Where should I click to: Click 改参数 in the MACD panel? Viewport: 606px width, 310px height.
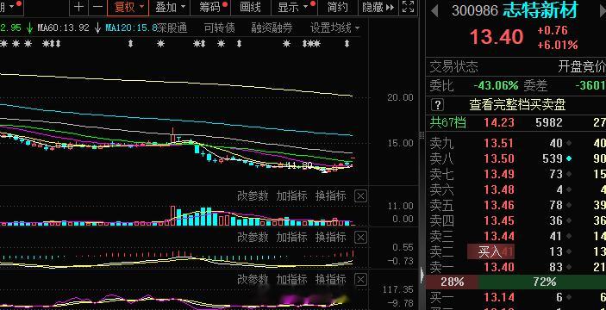pyautogui.click(x=253, y=237)
